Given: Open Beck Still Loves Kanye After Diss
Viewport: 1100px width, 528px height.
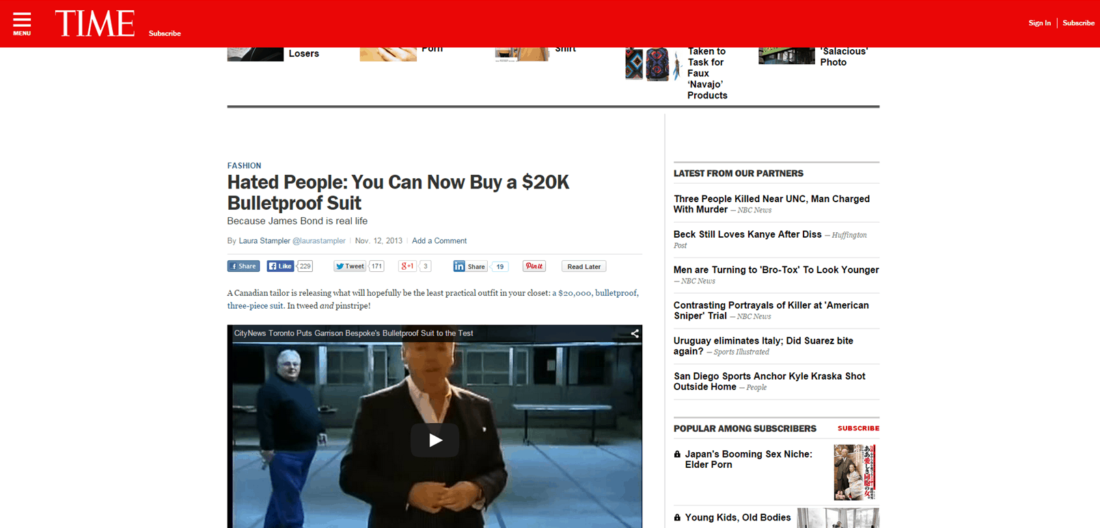Looking at the screenshot, I should (x=747, y=234).
